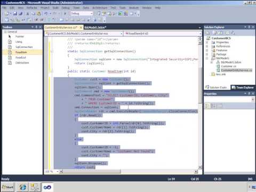Viewport: 256px width, 192px height.
Task: Click the Copy icon in the toolbar
Action: point(33,14)
